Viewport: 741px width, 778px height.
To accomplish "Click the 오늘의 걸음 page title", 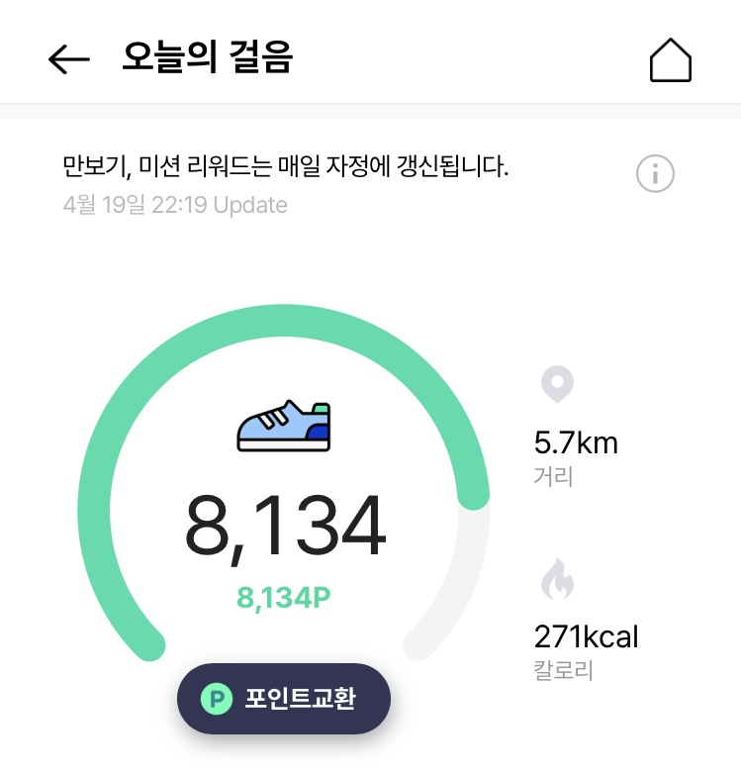I will pyautogui.click(x=208, y=58).
